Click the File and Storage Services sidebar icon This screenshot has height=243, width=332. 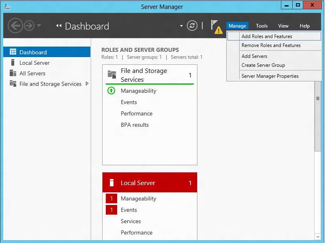[13, 83]
